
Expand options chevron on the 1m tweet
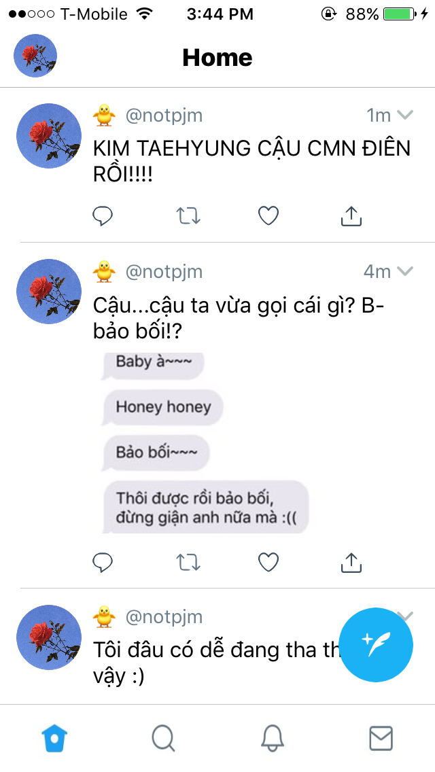405,116
